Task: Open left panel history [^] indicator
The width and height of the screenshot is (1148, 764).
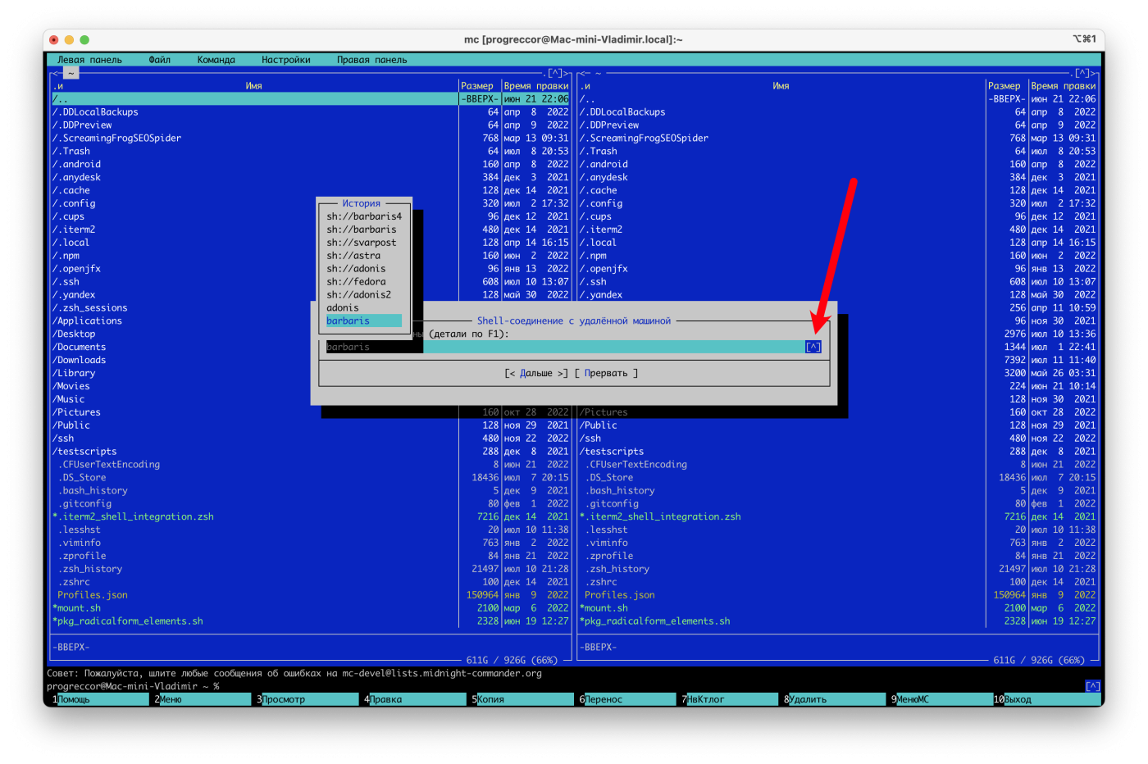Action: [555, 73]
